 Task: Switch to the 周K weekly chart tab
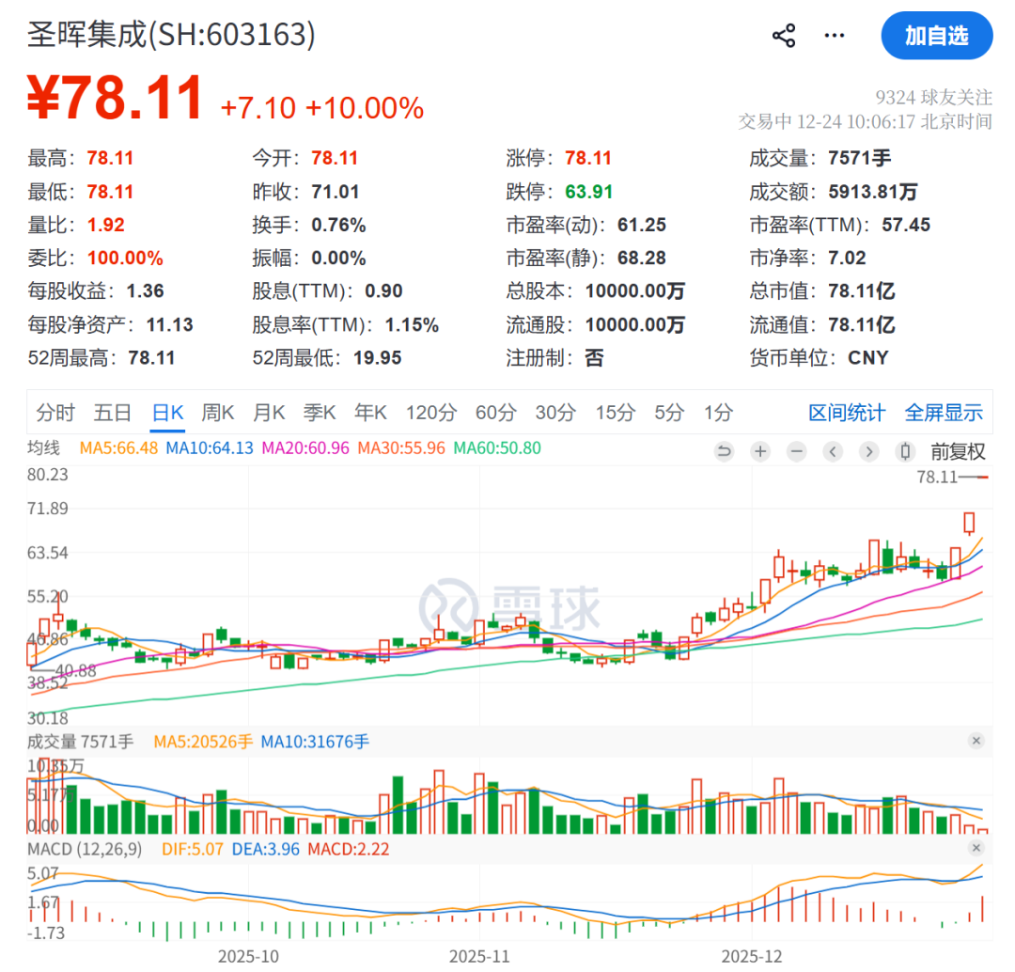click(x=217, y=412)
